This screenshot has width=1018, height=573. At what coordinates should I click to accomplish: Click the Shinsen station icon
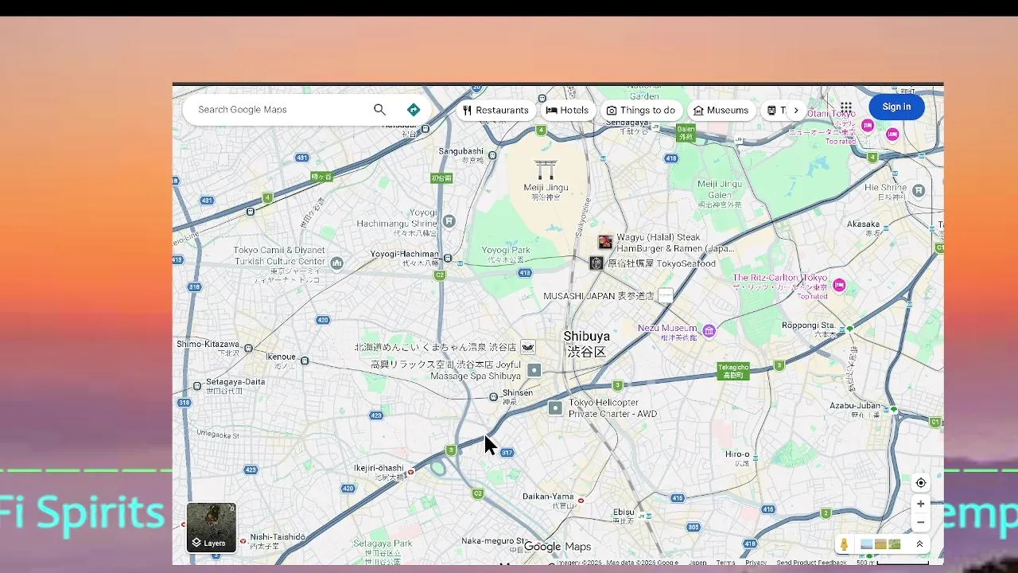coord(493,396)
